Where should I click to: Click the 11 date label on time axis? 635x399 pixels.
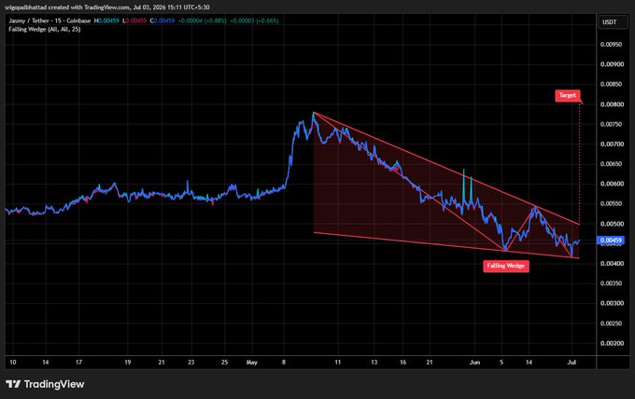(337, 363)
